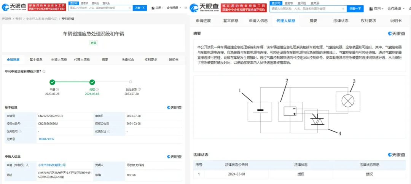Expand 合作通道 dropdown on right page
The image size is (411, 184).
(397, 9)
